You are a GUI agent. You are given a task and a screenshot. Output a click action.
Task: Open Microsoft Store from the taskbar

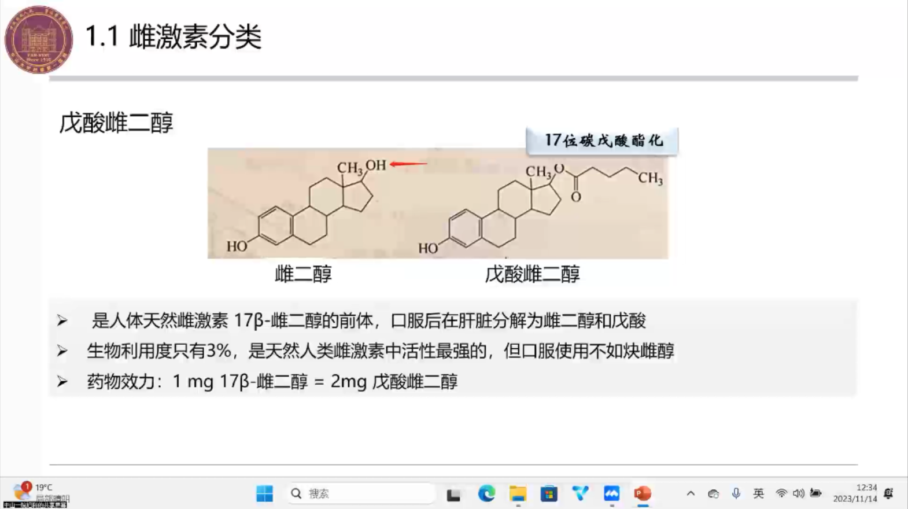pyautogui.click(x=549, y=493)
